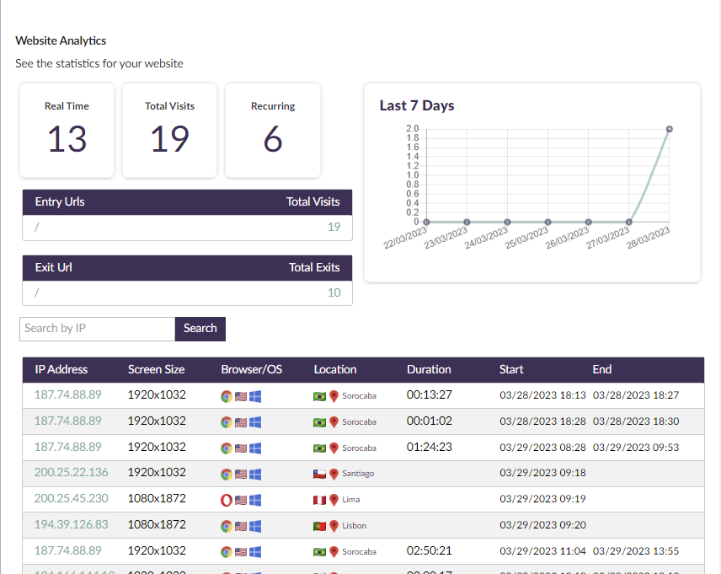Click the map pin next to Santiago
This screenshot has height=574, width=721.
[334, 474]
